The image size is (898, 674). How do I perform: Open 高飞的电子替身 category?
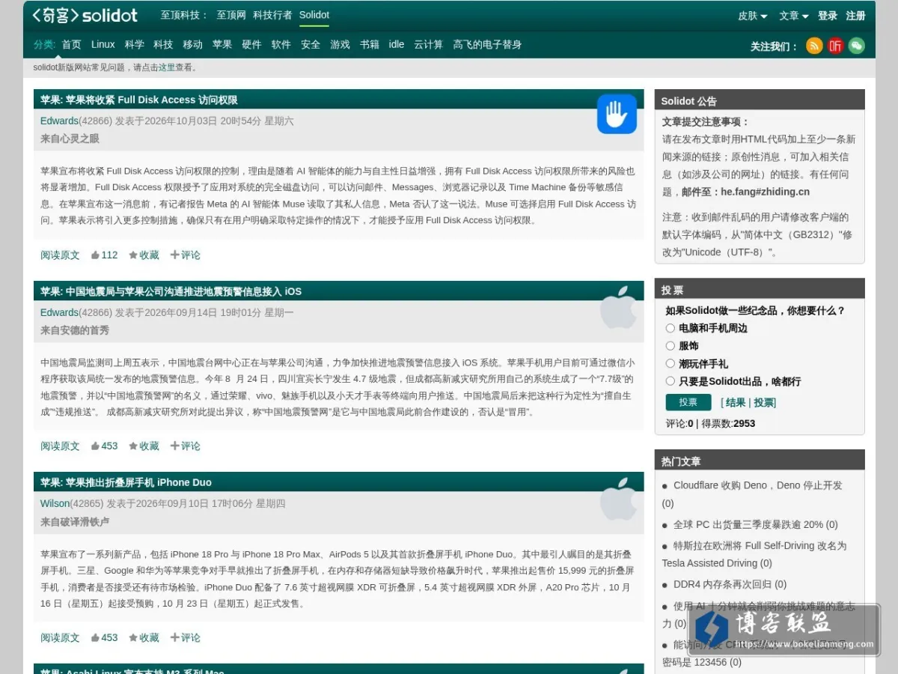tap(487, 44)
